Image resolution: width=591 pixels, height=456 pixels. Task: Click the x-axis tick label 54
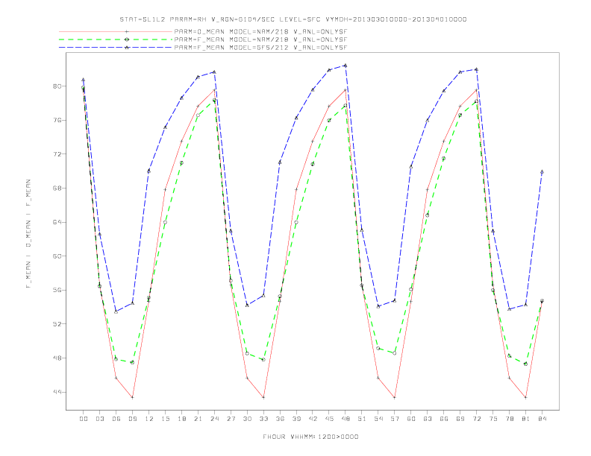(378, 419)
